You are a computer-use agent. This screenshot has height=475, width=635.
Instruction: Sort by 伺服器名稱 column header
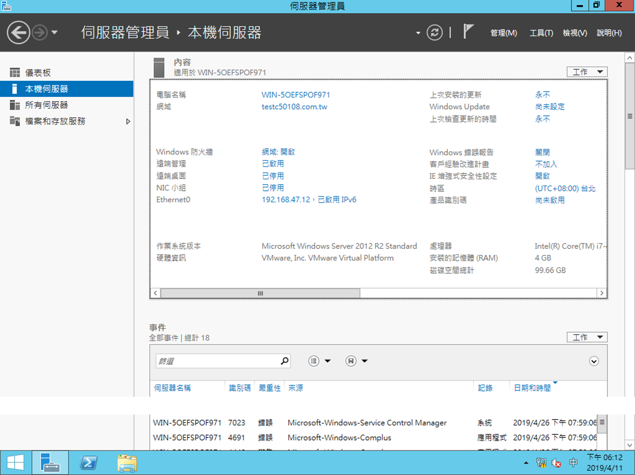coord(172,388)
